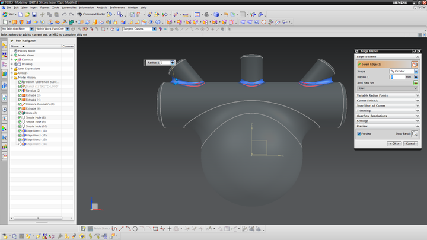Expand the Corner Setback section
This screenshot has width=427, height=240.
coord(387,101)
